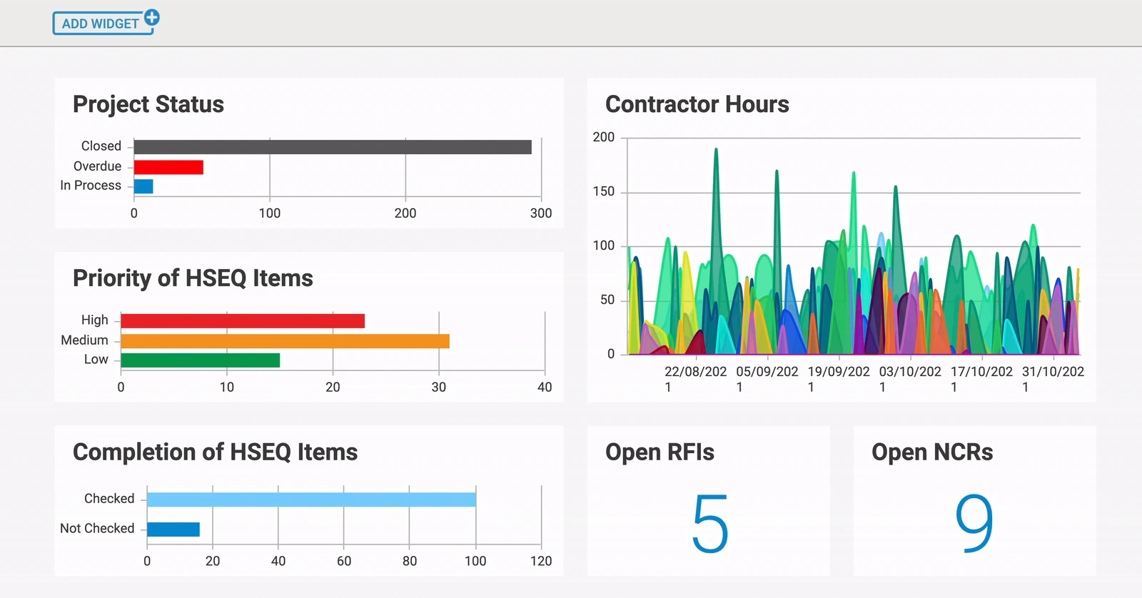The height and width of the screenshot is (598, 1142).
Task: Open the Open RFIs count of 5
Action: coord(710,524)
